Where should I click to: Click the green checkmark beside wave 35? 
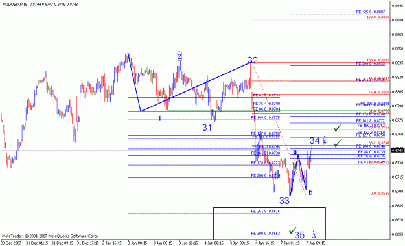293,230
